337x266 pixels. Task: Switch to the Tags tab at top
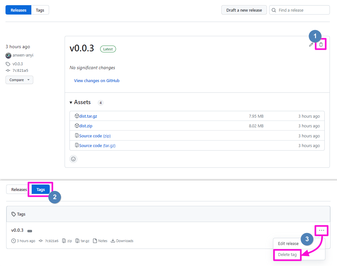click(x=40, y=10)
